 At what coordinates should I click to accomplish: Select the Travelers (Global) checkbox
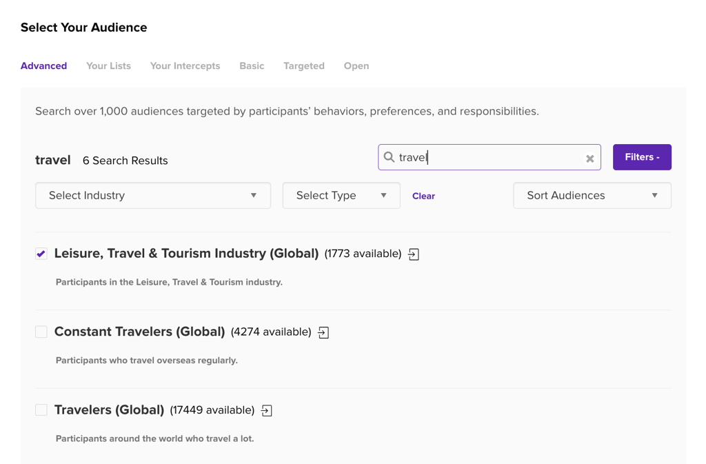coord(41,410)
